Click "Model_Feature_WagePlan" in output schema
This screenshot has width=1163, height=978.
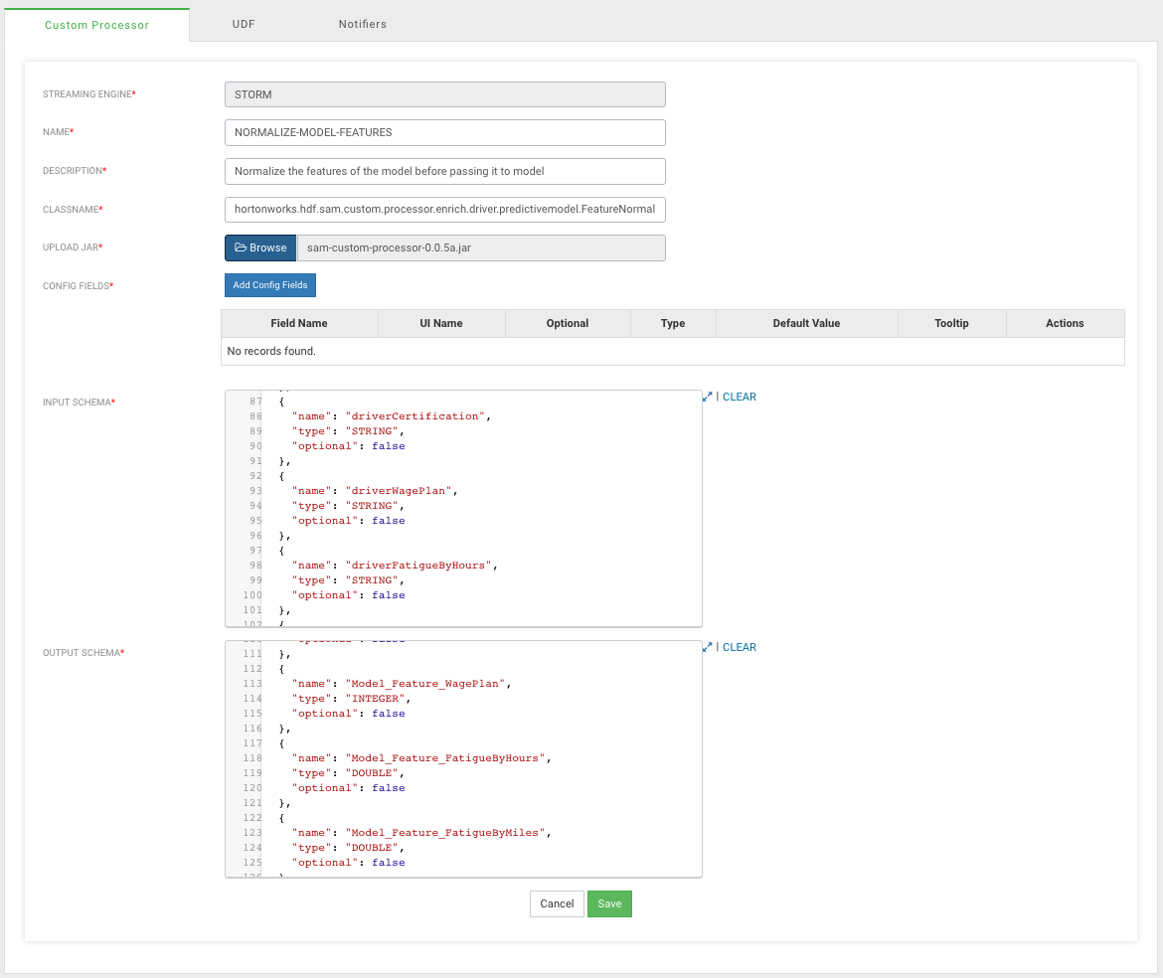pos(428,684)
